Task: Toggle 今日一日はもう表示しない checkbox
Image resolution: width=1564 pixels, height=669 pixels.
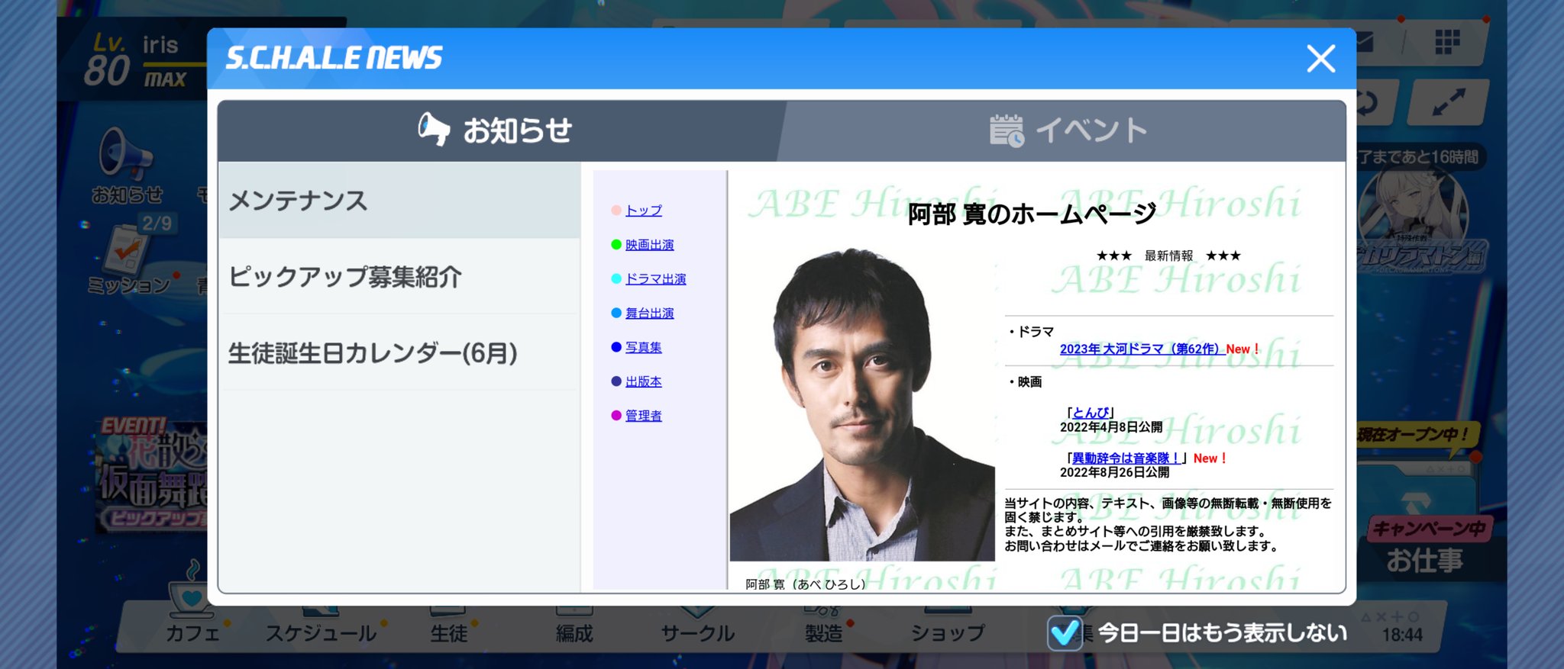Action: tap(1064, 632)
